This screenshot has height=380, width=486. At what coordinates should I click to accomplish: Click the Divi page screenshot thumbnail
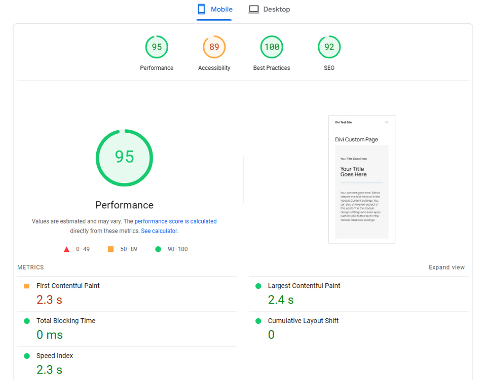(361, 179)
